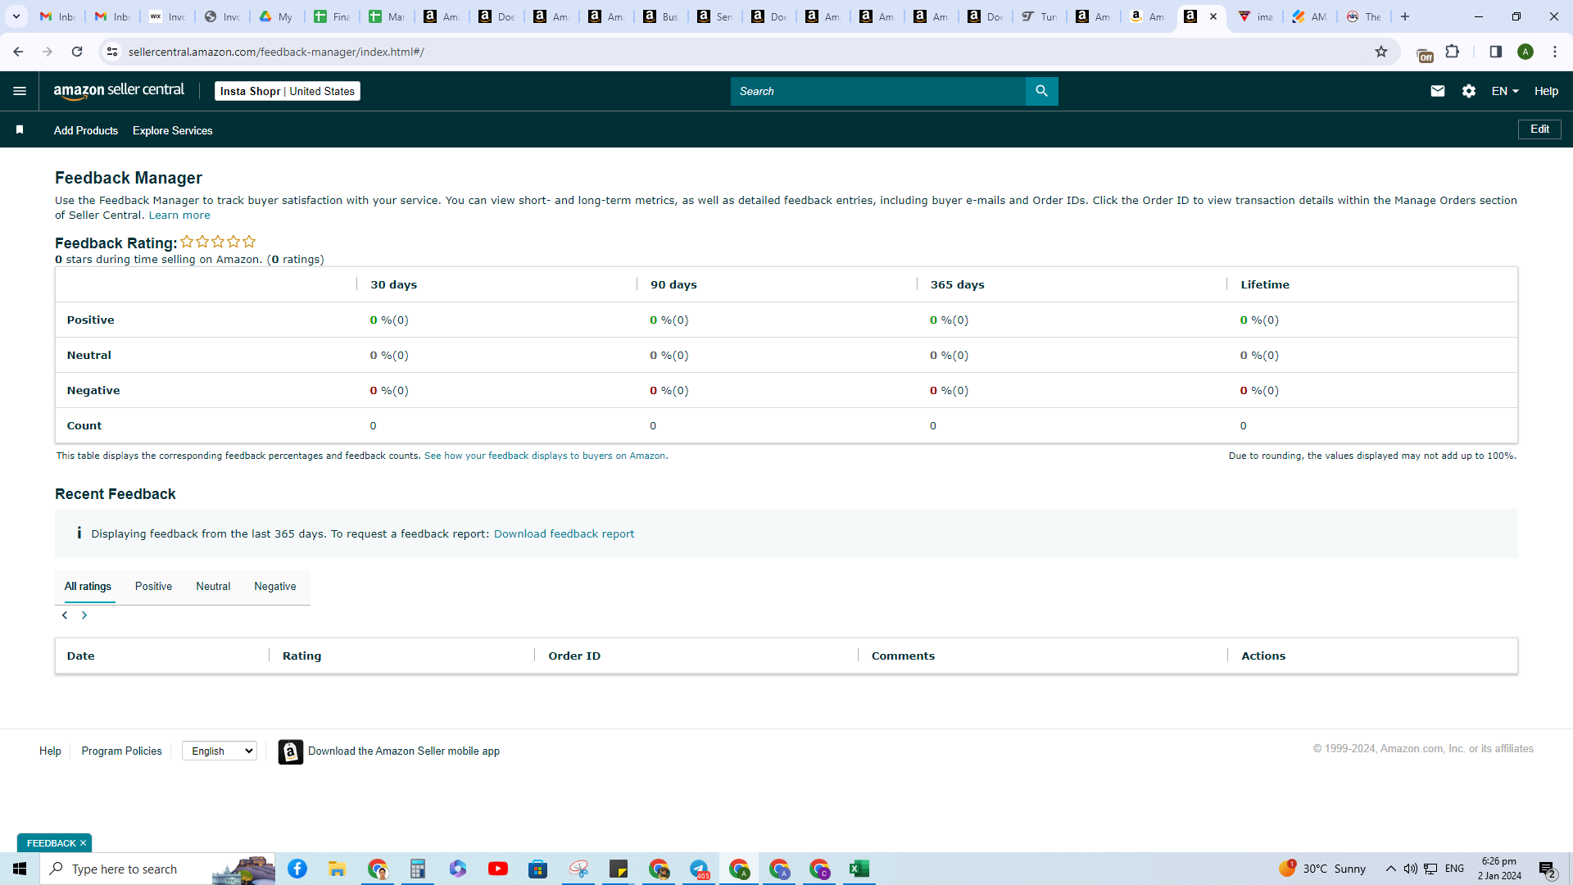Open the buyer messages envelope icon
1573x885 pixels.
click(1437, 91)
